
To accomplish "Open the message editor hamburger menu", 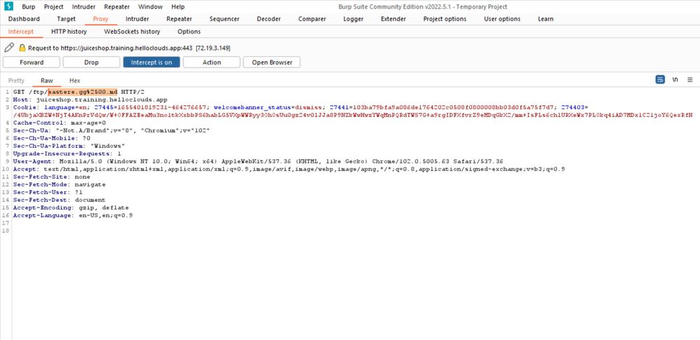I will (x=689, y=79).
